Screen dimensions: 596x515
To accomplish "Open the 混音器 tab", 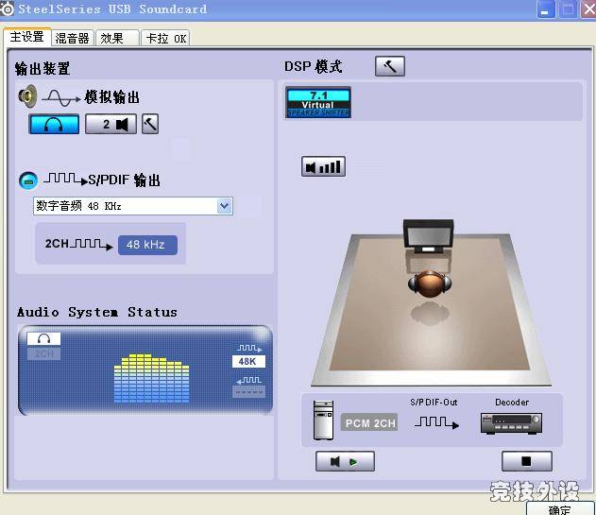I will 72,38.
